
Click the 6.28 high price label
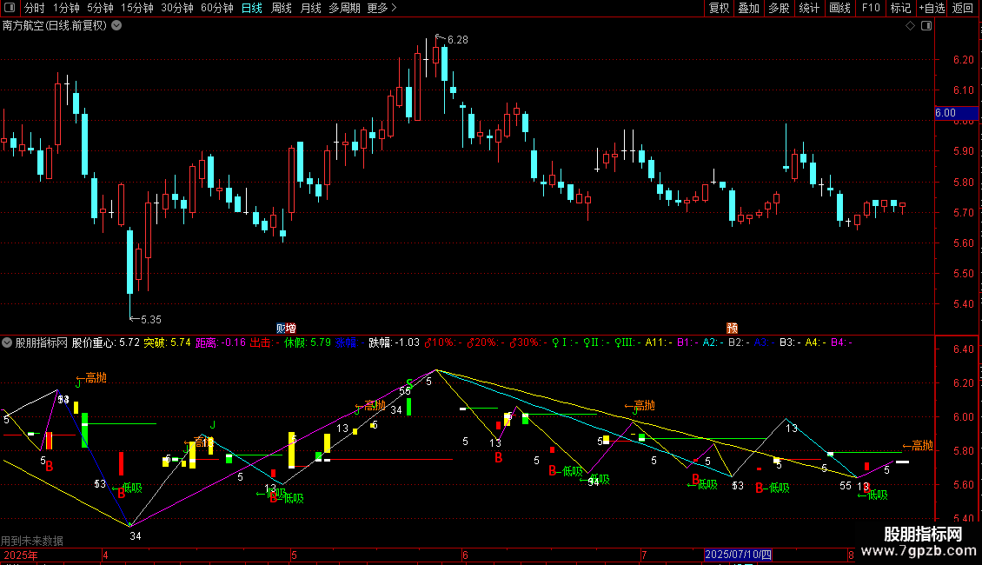click(x=458, y=40)
